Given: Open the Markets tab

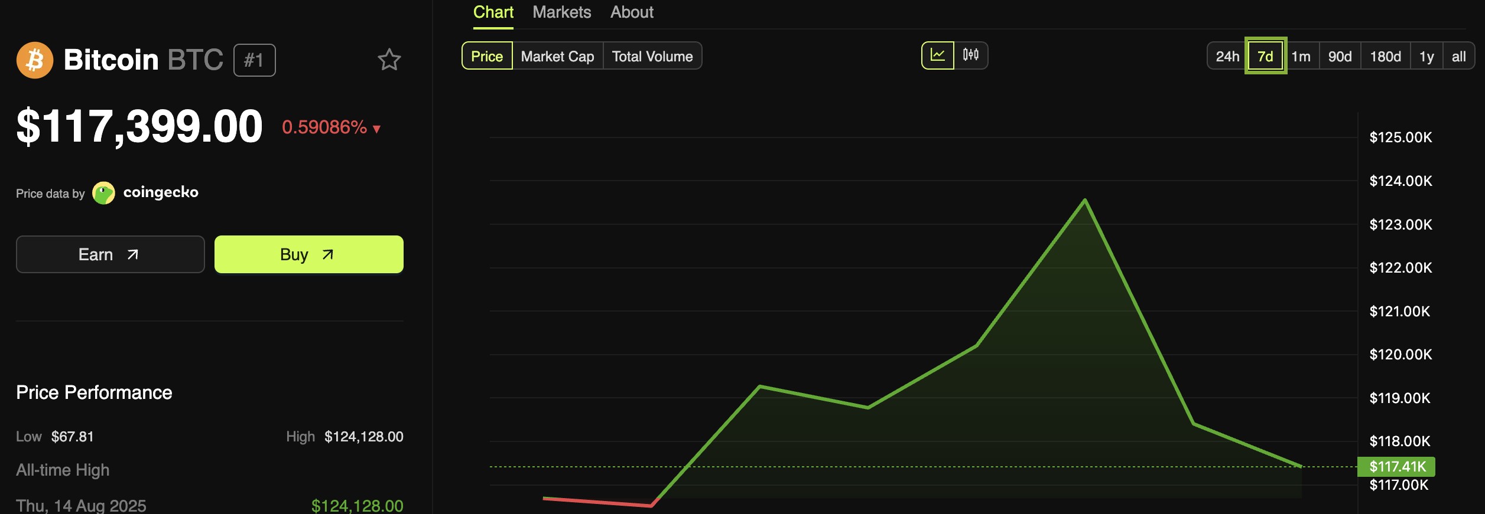Looking at the screenshot, I should tap(561, 12).
